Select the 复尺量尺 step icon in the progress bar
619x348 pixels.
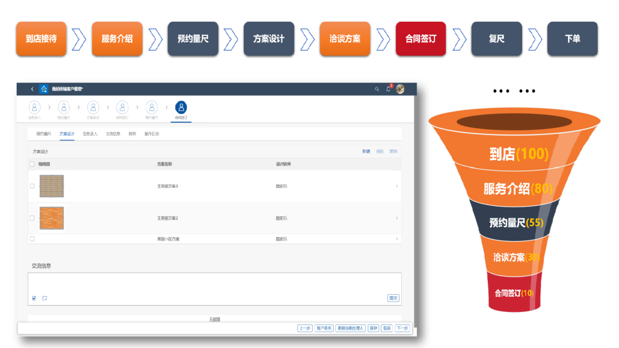(x=151, y=107)
